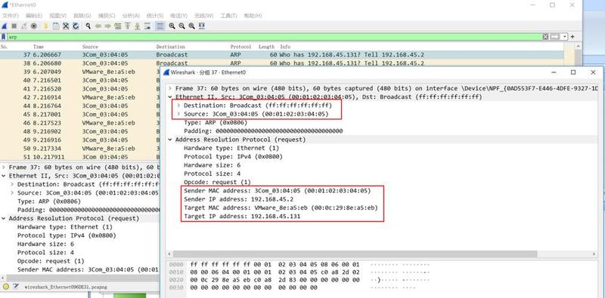
Task: Open the 捕获(C) menu
Action: [107, 16]
